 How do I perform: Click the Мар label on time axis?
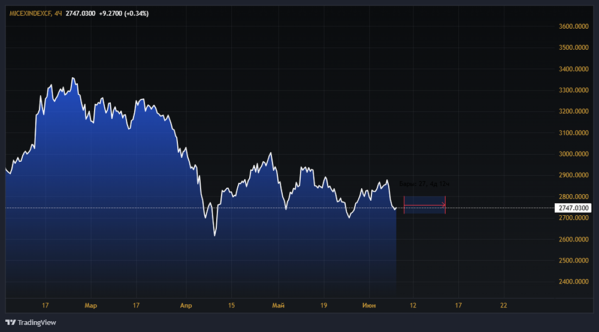[x=90, y=306]
